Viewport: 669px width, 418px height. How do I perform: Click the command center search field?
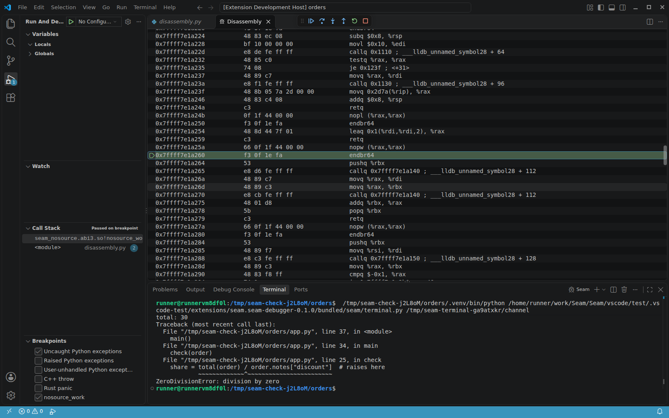(x=345, y=7)
